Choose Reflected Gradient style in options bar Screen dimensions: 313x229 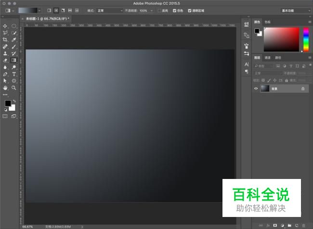coord(70,11)
